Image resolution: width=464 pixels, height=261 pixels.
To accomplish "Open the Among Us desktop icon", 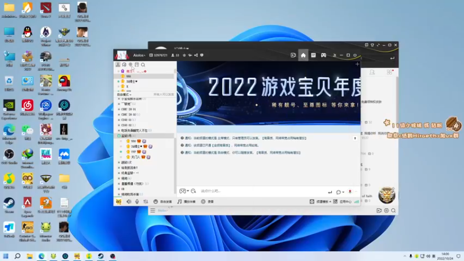I will 64,83.
